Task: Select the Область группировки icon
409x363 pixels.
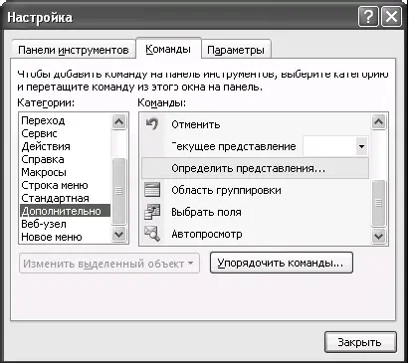Action: (152, 190)
